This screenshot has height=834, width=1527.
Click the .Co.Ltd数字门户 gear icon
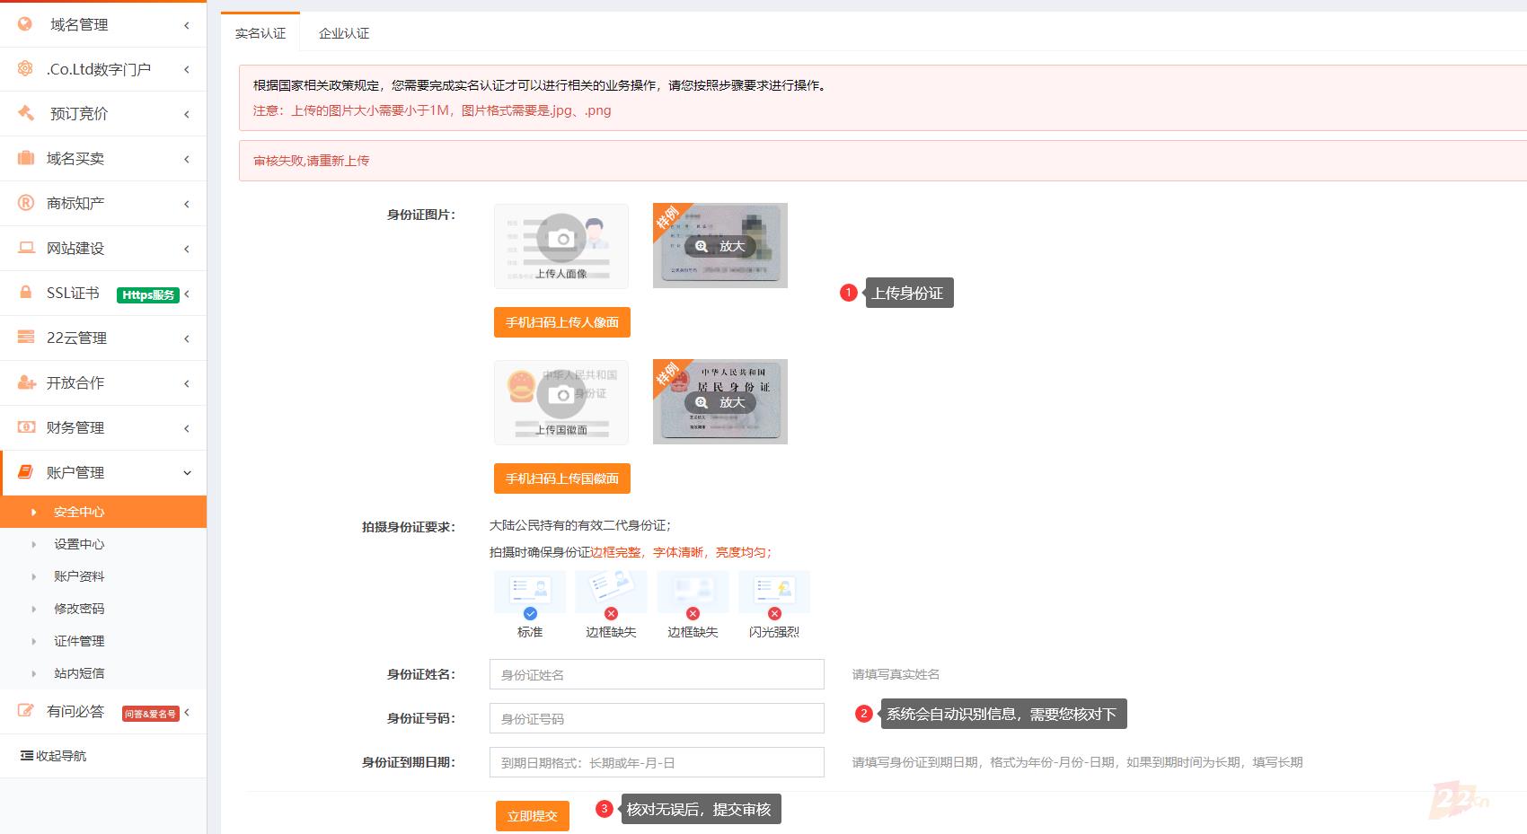pyautogui.click(x=25, y=69)
